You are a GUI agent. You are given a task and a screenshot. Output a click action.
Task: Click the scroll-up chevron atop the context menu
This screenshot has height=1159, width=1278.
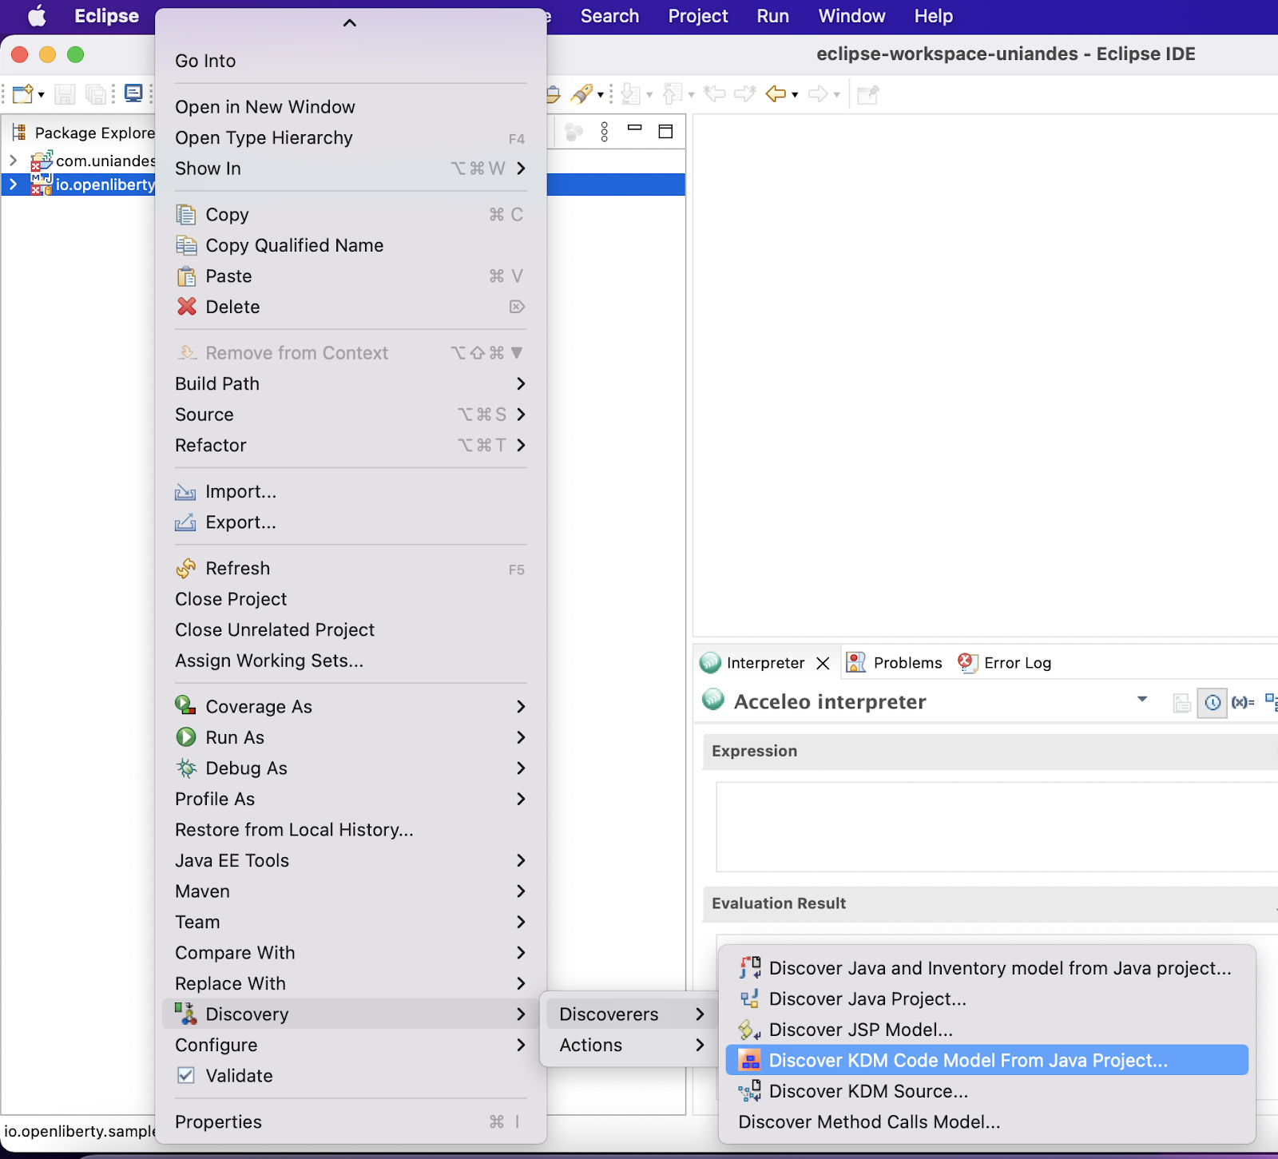click(349, 23)
